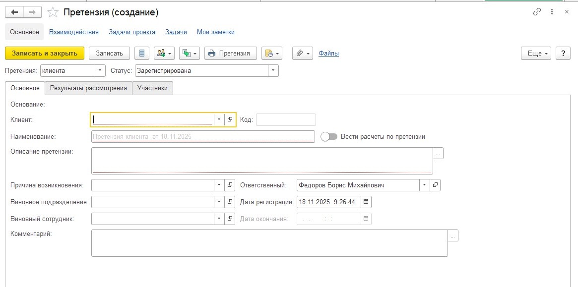The width and height of the screenshot is (578, 287).
Task: Copy link to this form via the chain icon
Action: pos(537,12)
